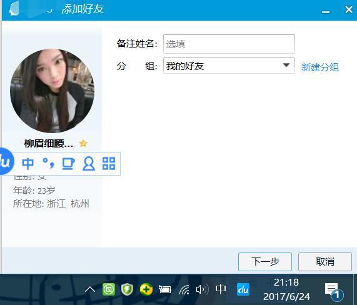Open the shield security tray icon

(x=127, y=289)
